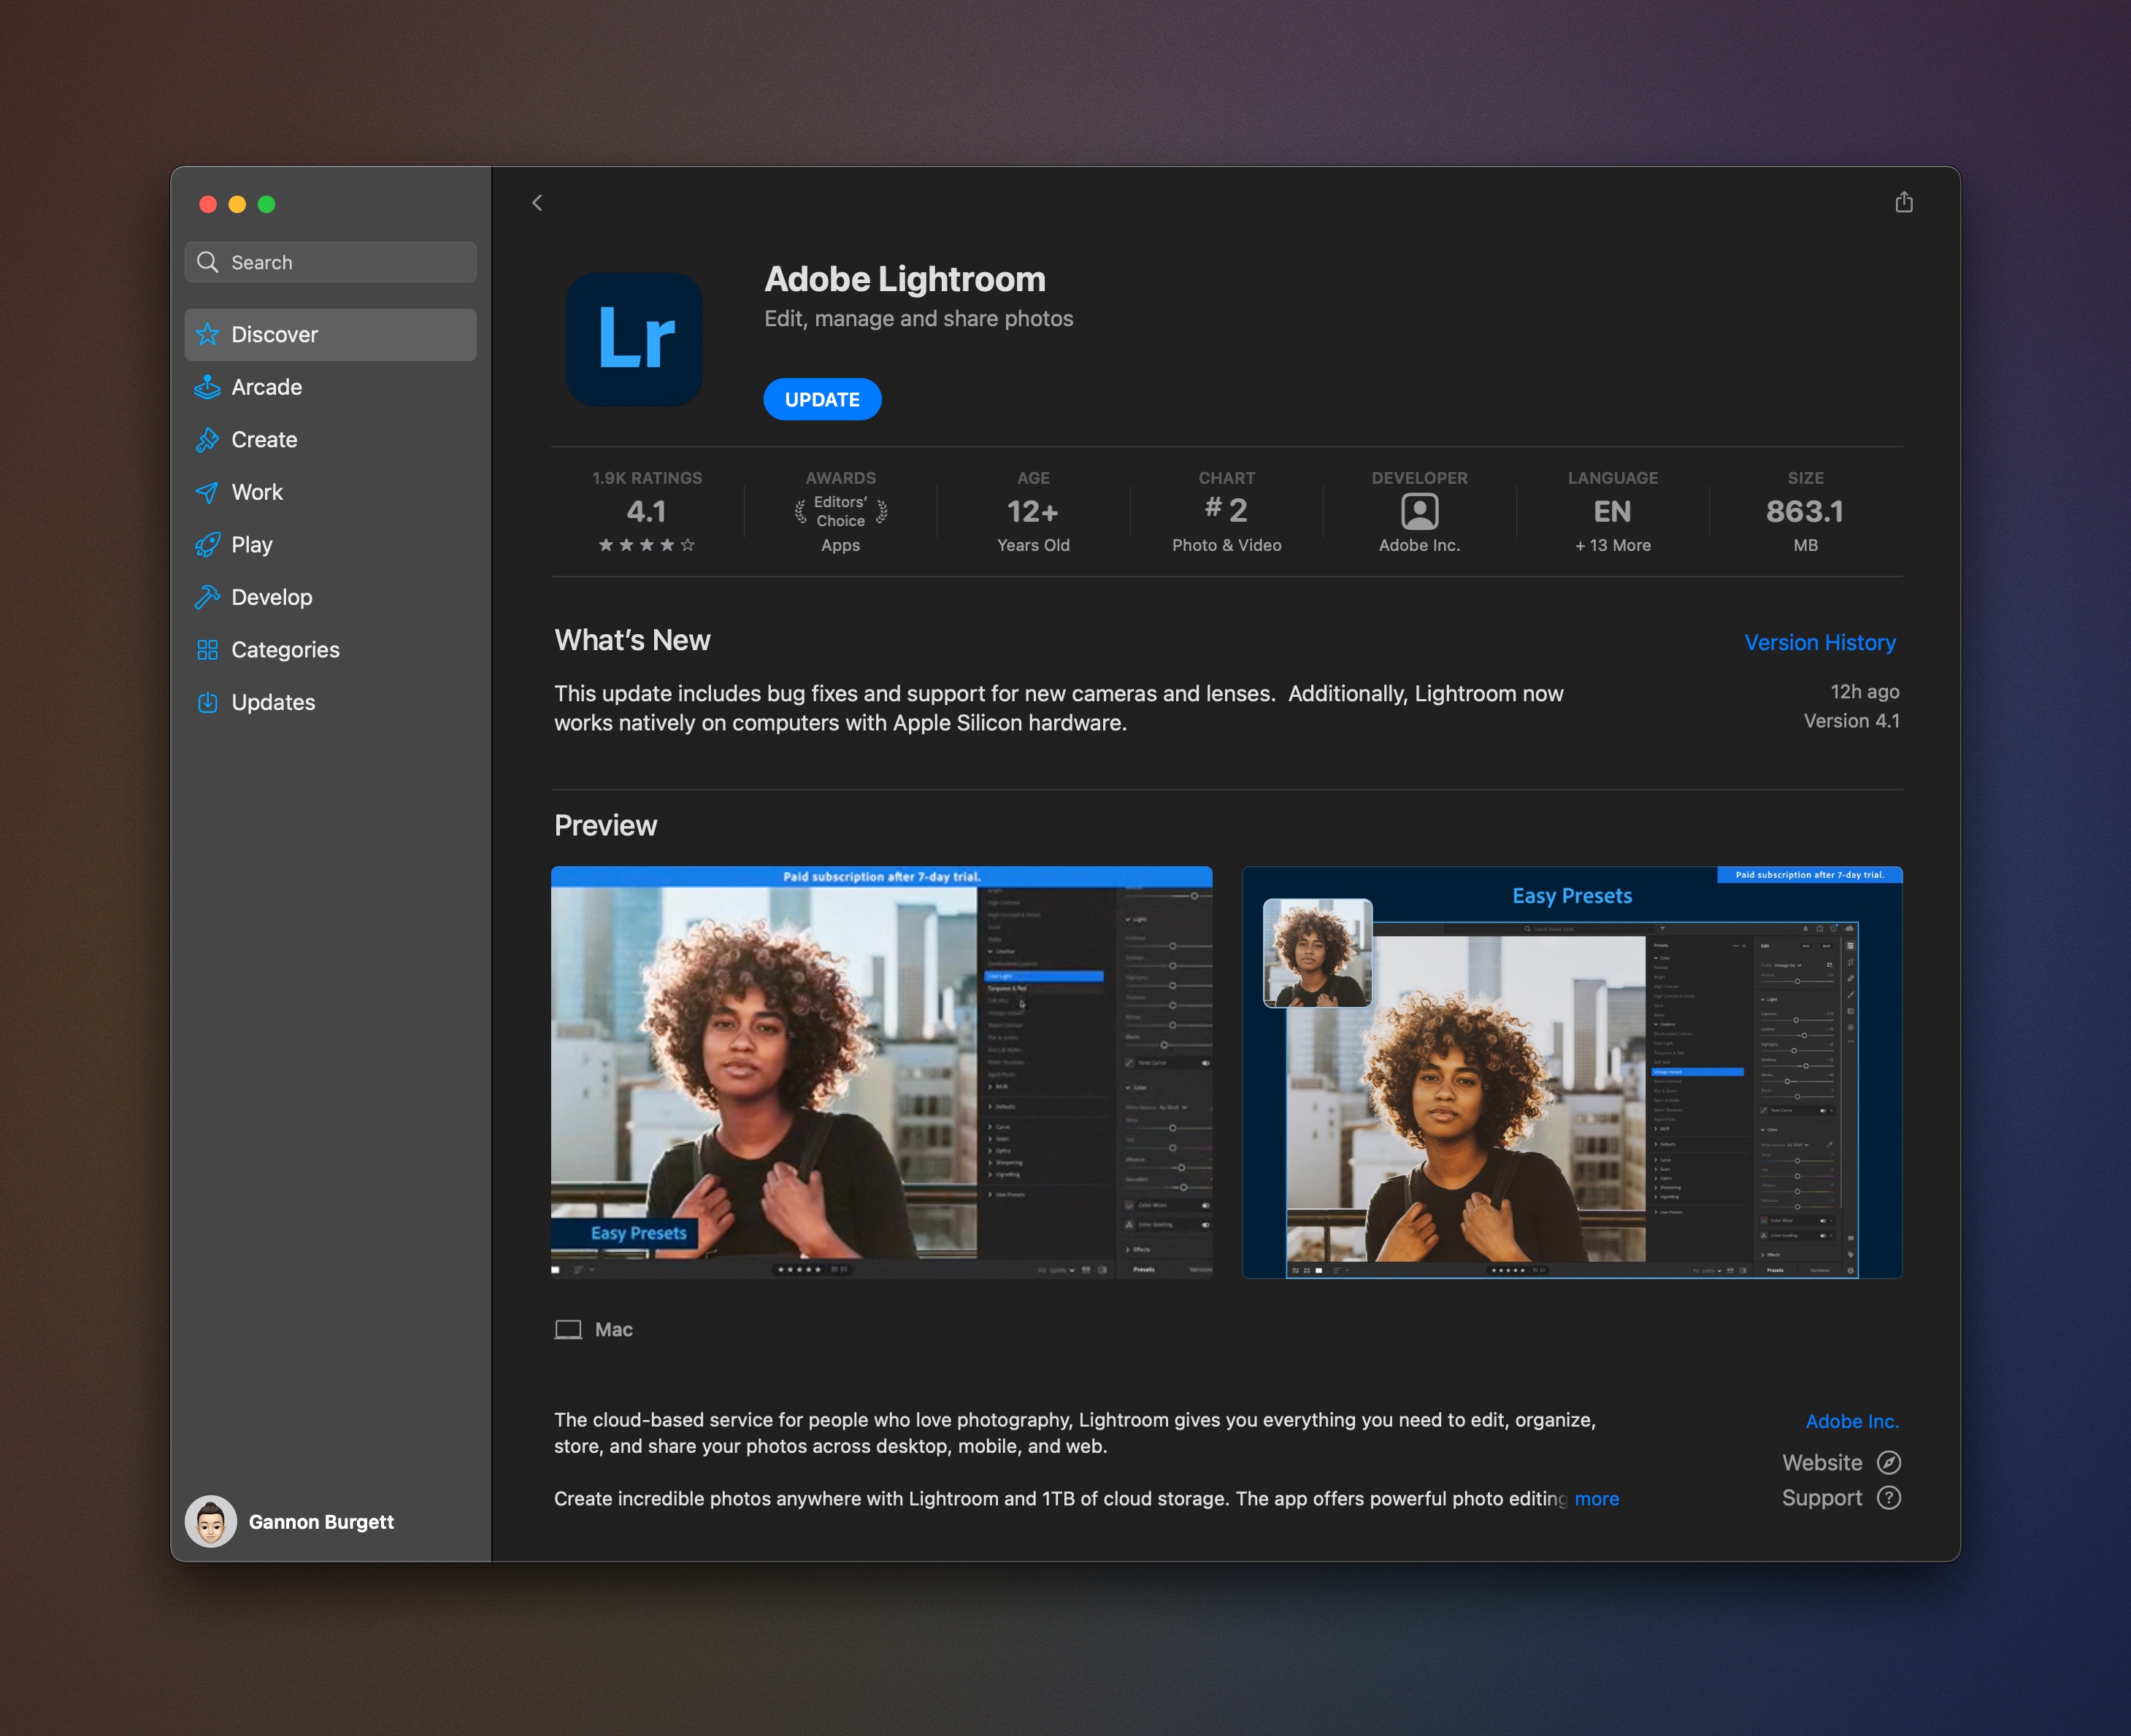Screen dimensions: 2131x1736
Task: Open Support via the question mark icon
Action: pos(1889,1497)
